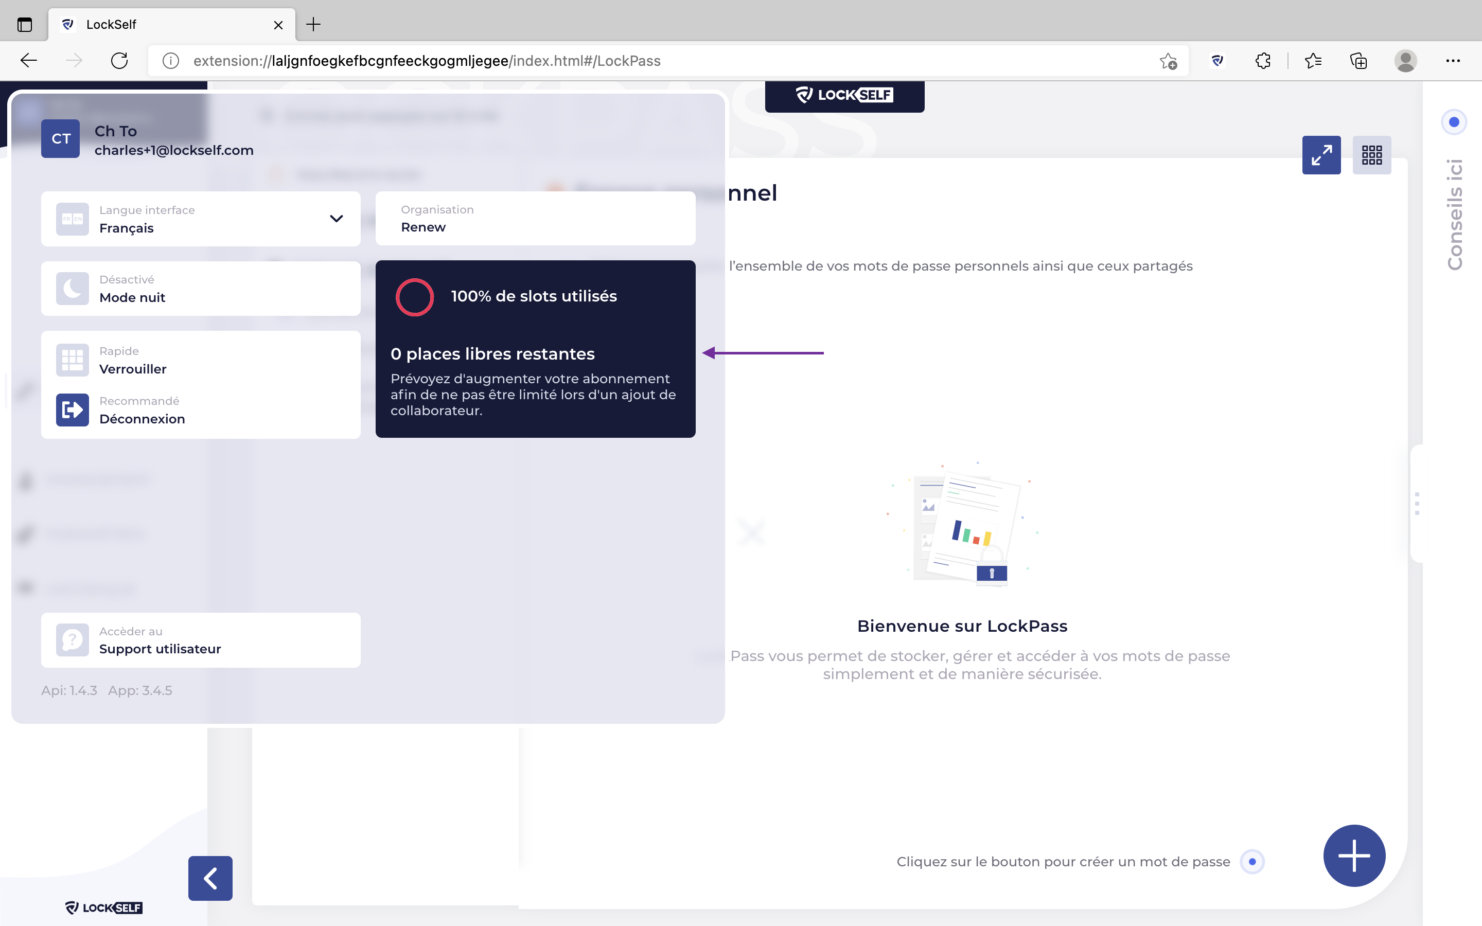The height and width of the screenshot is (926, 1482).
Task: Click the Organisation Renew field
Action: (x=535, y=219)
